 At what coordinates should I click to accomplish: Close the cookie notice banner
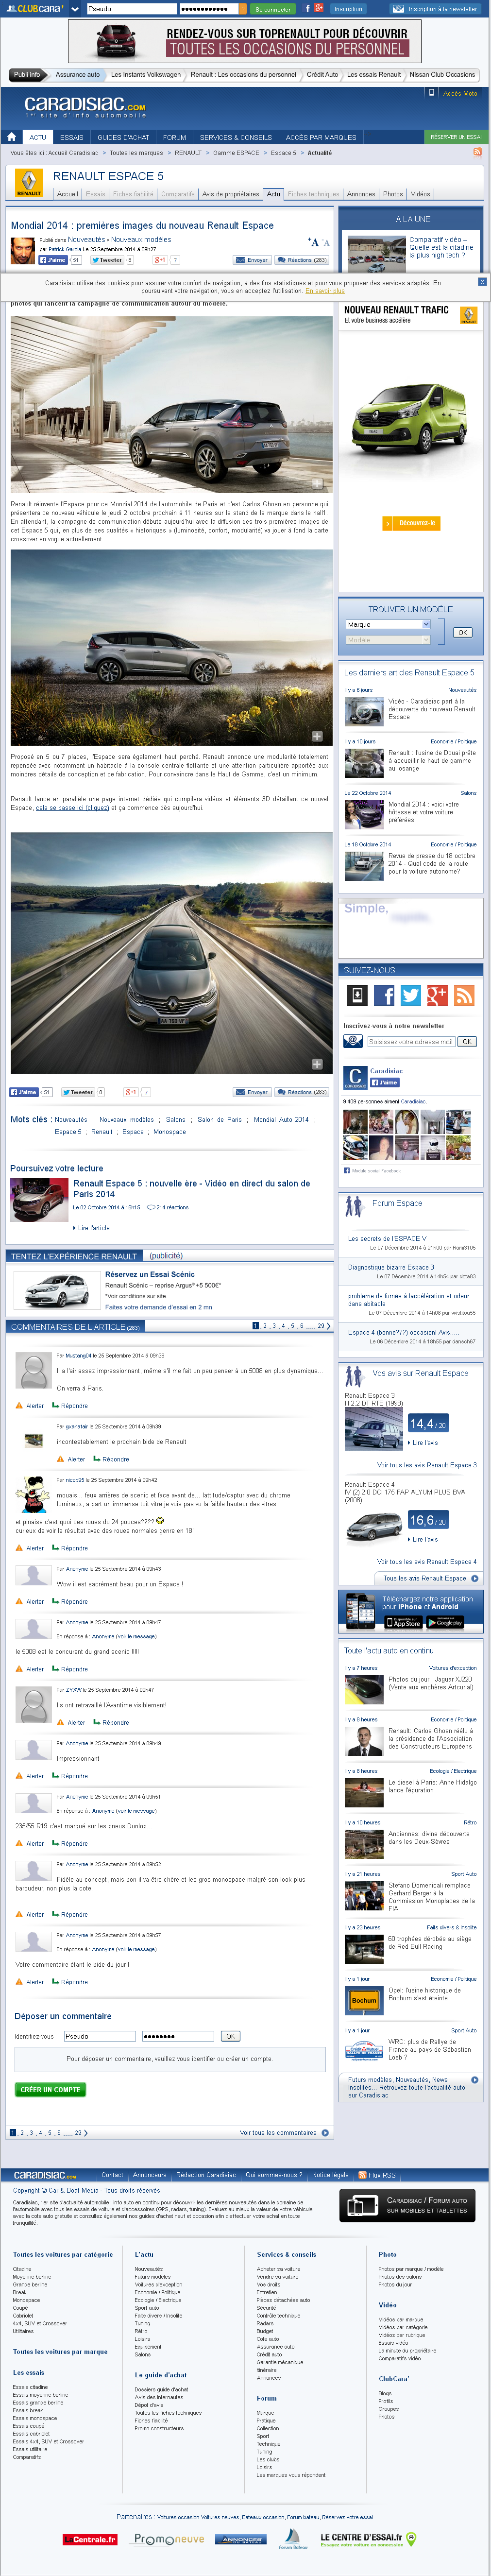pyautogui.click(x=482, y=282)
